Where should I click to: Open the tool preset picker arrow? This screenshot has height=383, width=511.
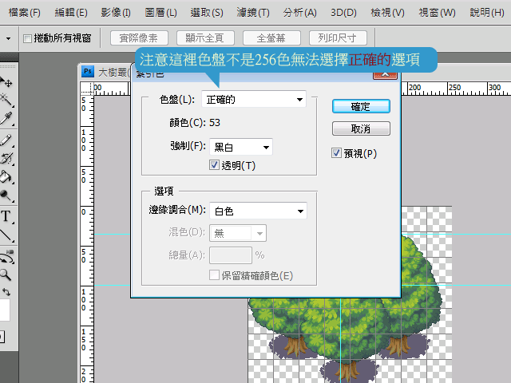[x=8, y=38]
